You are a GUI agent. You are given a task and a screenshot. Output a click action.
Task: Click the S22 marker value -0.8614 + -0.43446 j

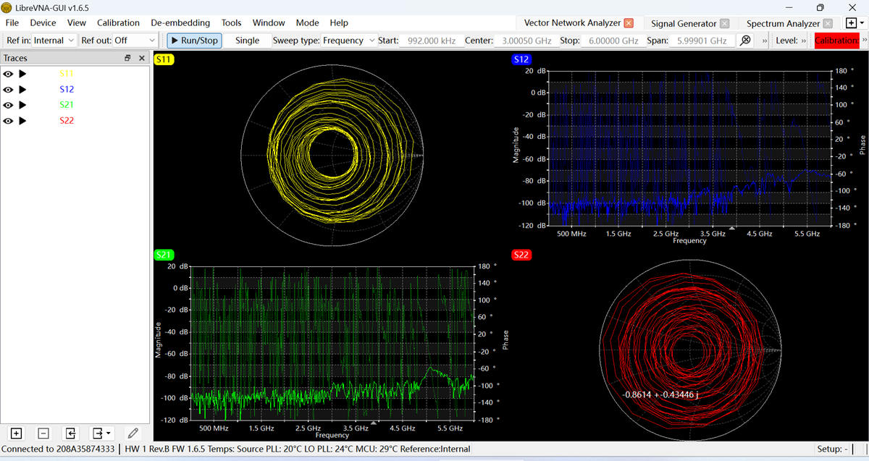660,394
